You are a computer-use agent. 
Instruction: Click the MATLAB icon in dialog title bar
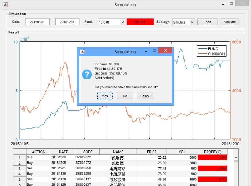point(82,52)
